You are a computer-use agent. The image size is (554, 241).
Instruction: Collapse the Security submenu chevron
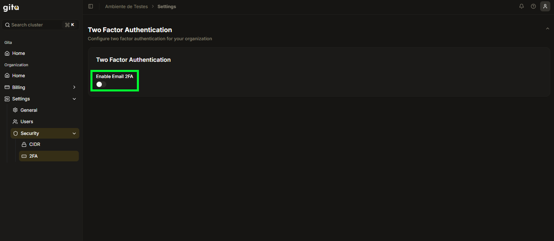coord(74,133)
